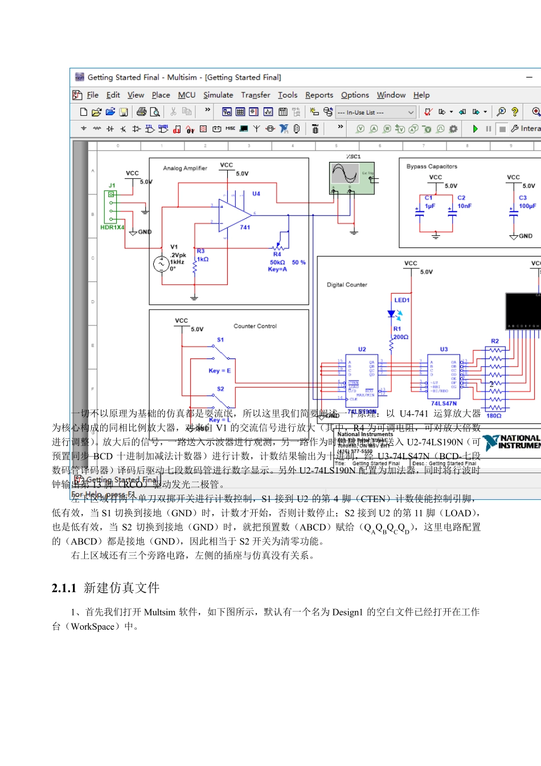Place an RF antenna component
The image size is (541, 766).
point(257,129)
